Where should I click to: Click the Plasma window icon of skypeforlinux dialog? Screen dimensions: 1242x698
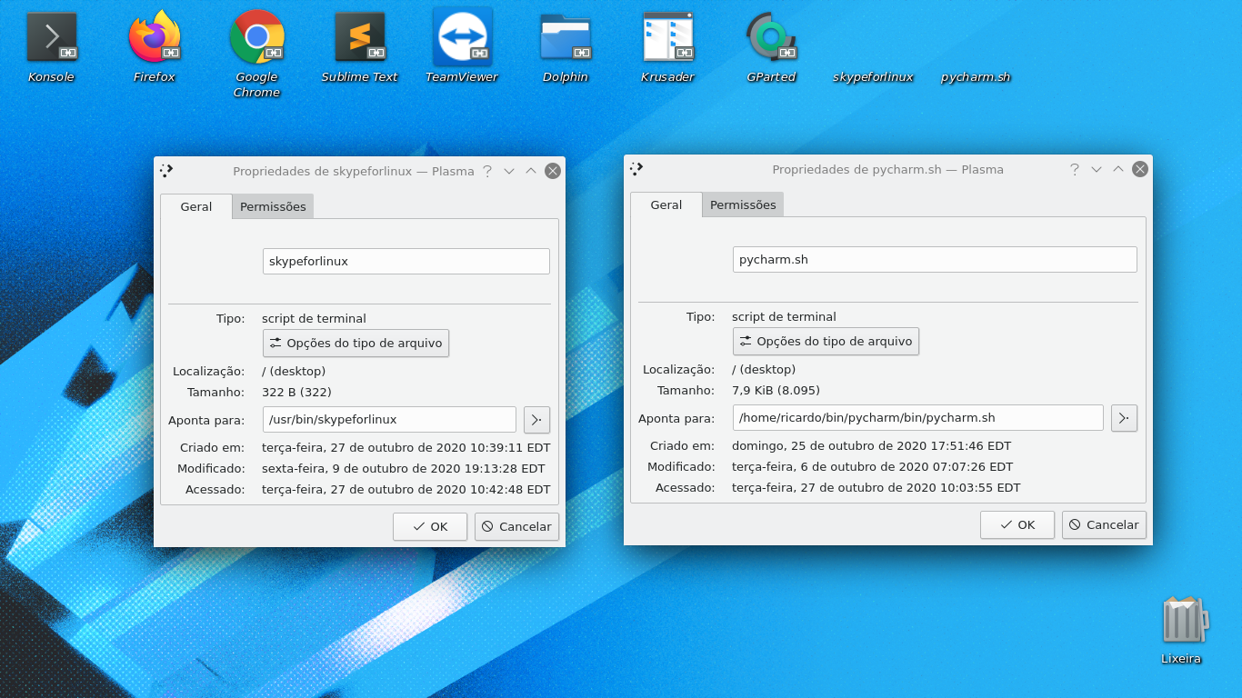pyautogui.click(x=166, y=170)
